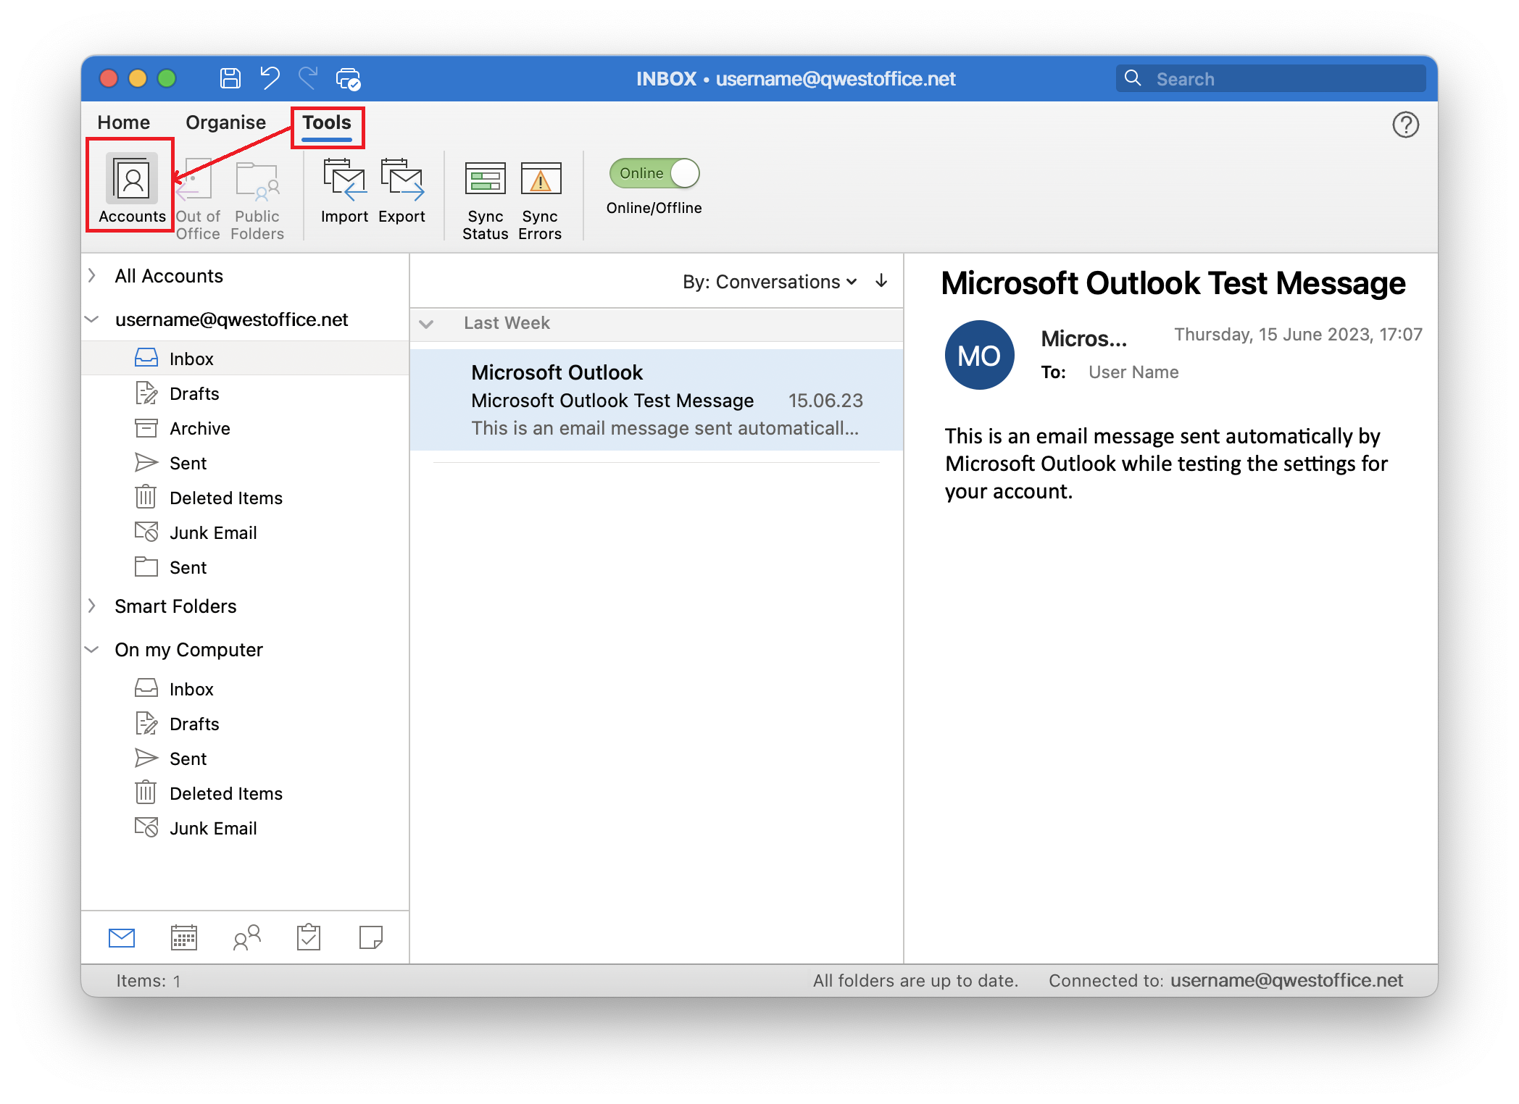Open the Help question mark button
Screen dimensions: 1519x1104
(x=1405, y=125)
